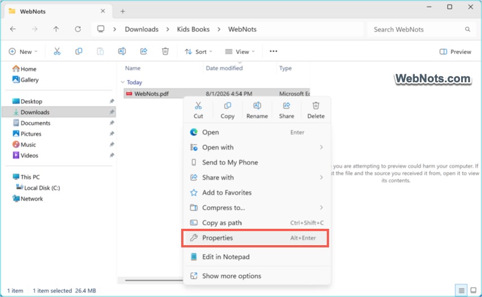
Task: Close the WebNots tab
Action: pos(103,11)
